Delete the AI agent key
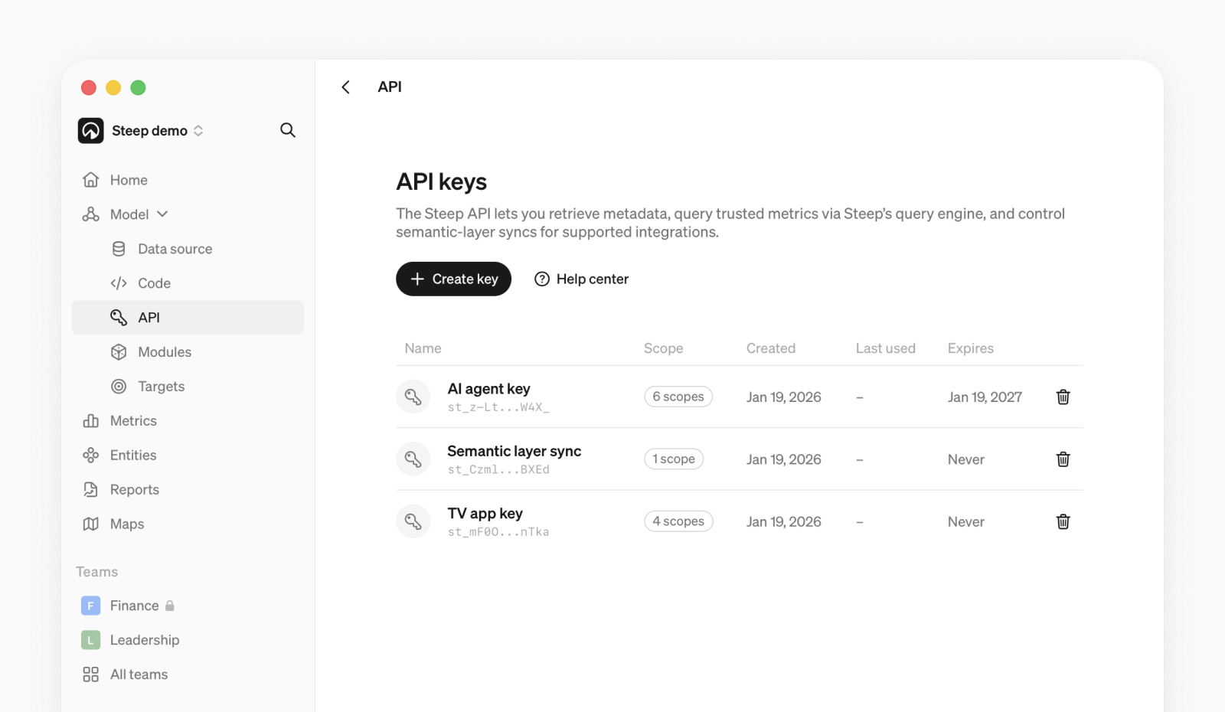The image size is (1225, 712). (1063, 397)
